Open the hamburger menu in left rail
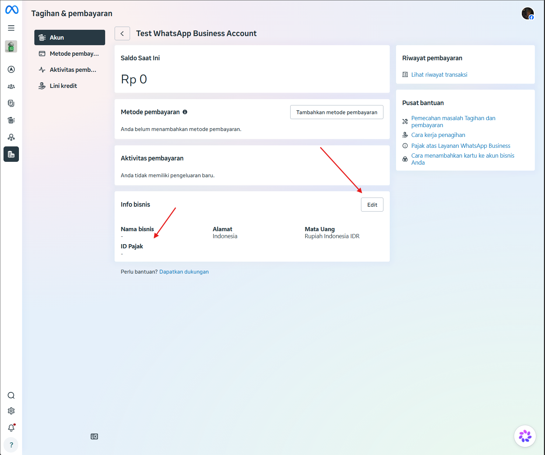Viewport: 545px width, 455px height. click(11, 28)
